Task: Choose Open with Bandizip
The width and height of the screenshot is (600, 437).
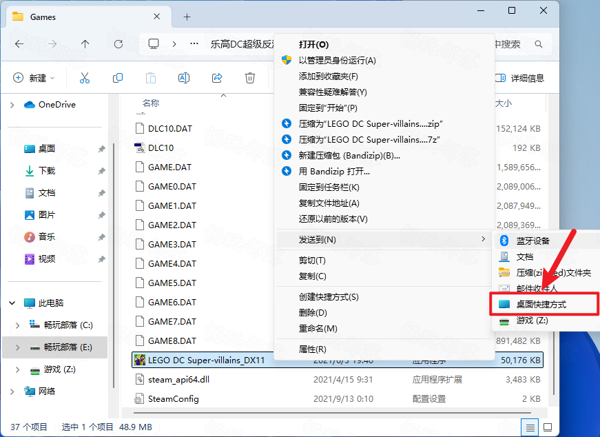Action: (x=384, y=171)
